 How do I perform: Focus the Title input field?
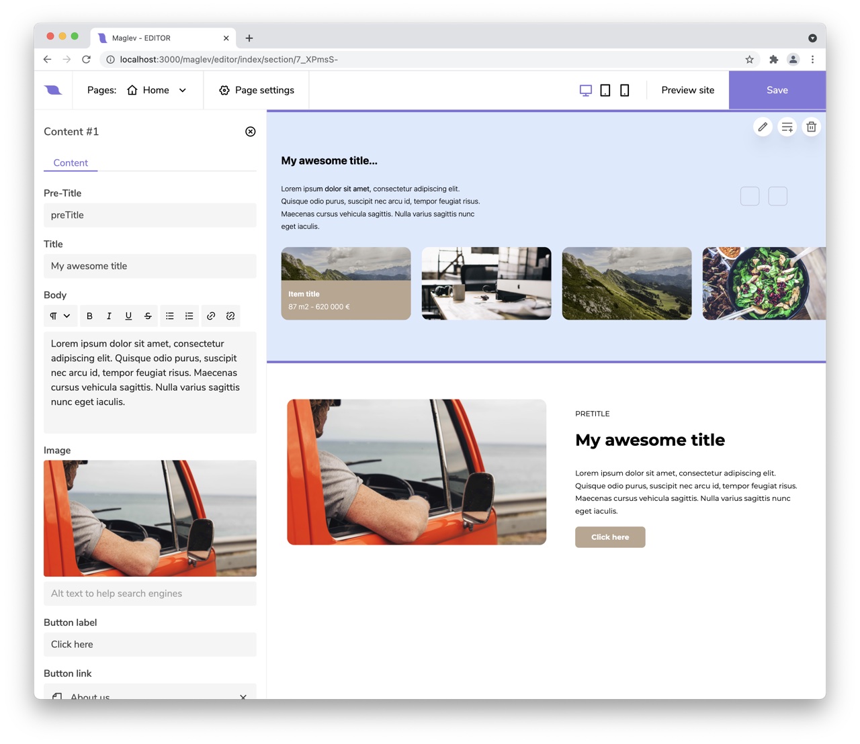[150, 266]
